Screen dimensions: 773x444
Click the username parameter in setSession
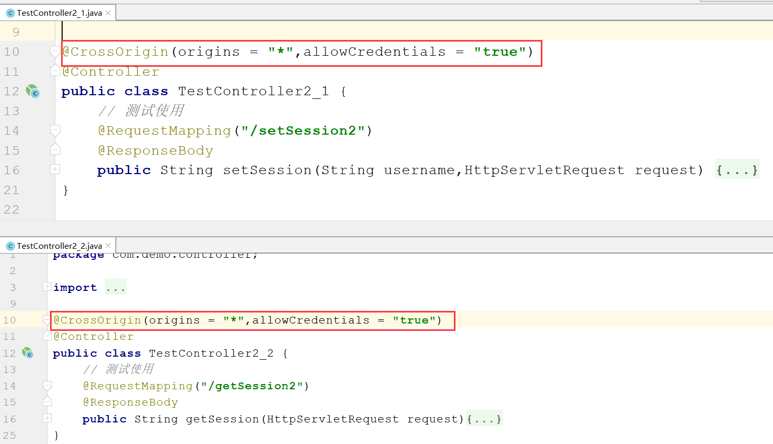[419, 170]
